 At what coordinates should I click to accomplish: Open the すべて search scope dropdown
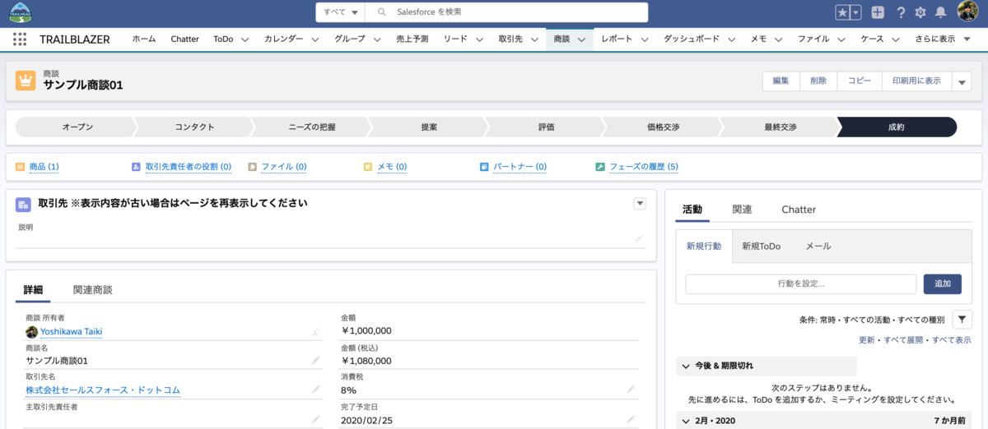coord(341,12)
